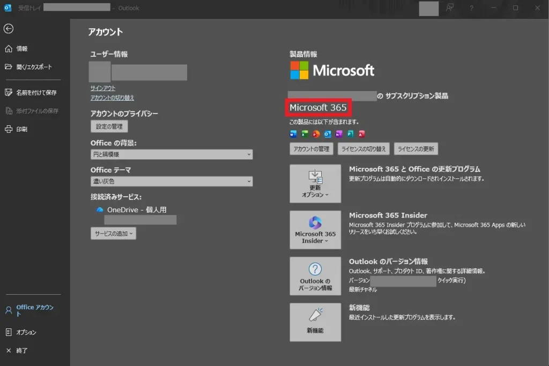The height and width of the screenshot is (366, 549).
Task: Open the 更新オプション dropdown button
Action: point(315,184)
